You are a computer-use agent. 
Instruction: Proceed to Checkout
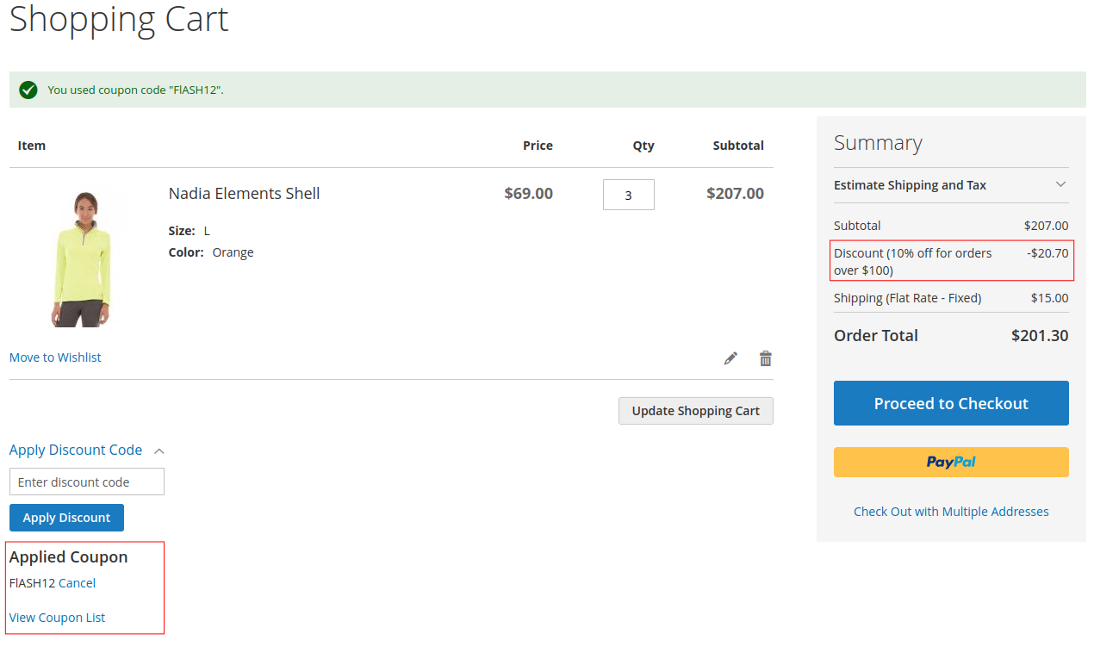[951, 403]
